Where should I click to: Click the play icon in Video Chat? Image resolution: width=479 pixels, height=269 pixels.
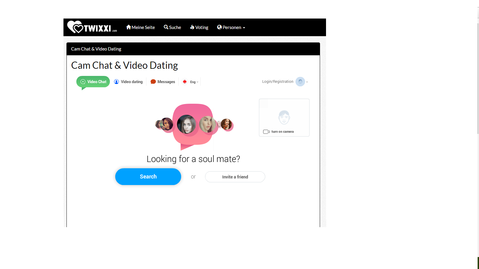(x=83, y=82)
